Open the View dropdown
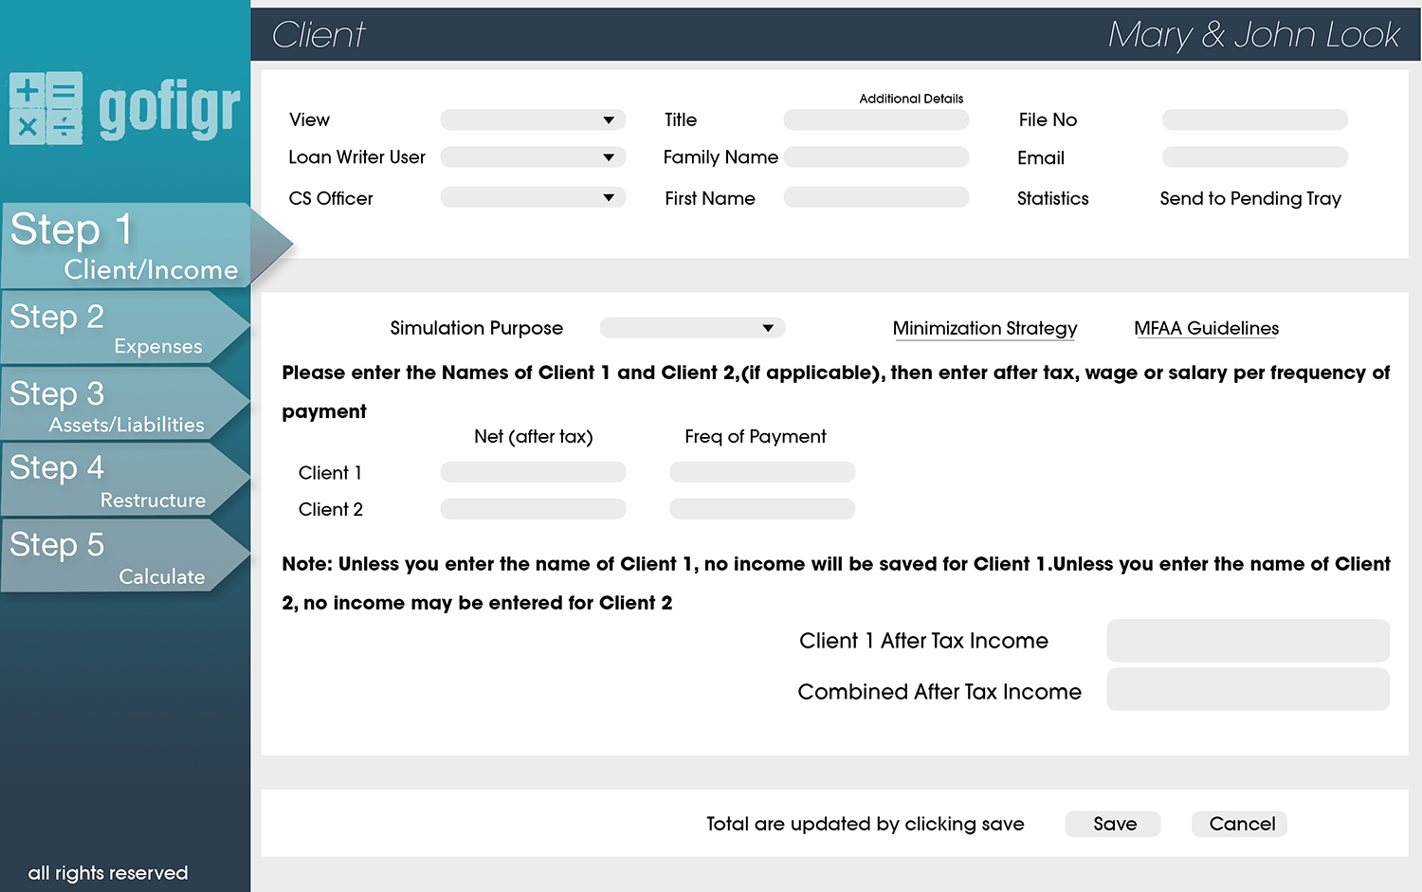1422x892 pixels. click(x=533, y=119)
